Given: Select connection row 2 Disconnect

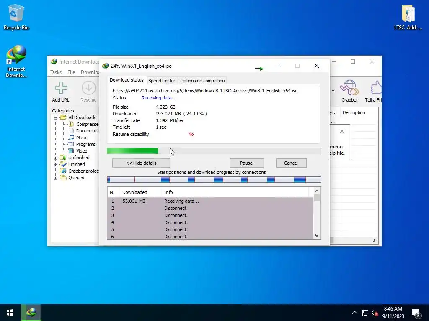Looking at the screenshot, I should point(210,208).
